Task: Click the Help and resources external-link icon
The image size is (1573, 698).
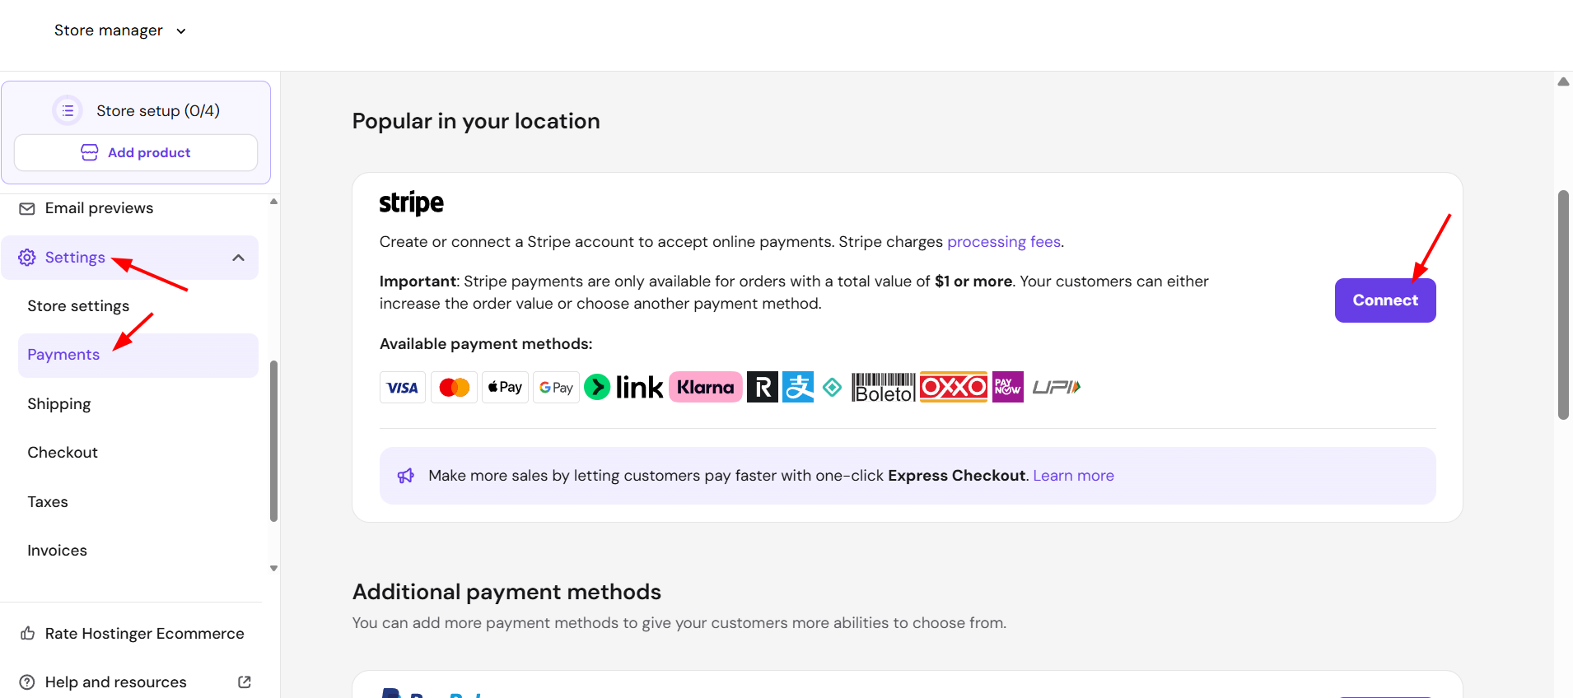Action: (x=245, y=682)
